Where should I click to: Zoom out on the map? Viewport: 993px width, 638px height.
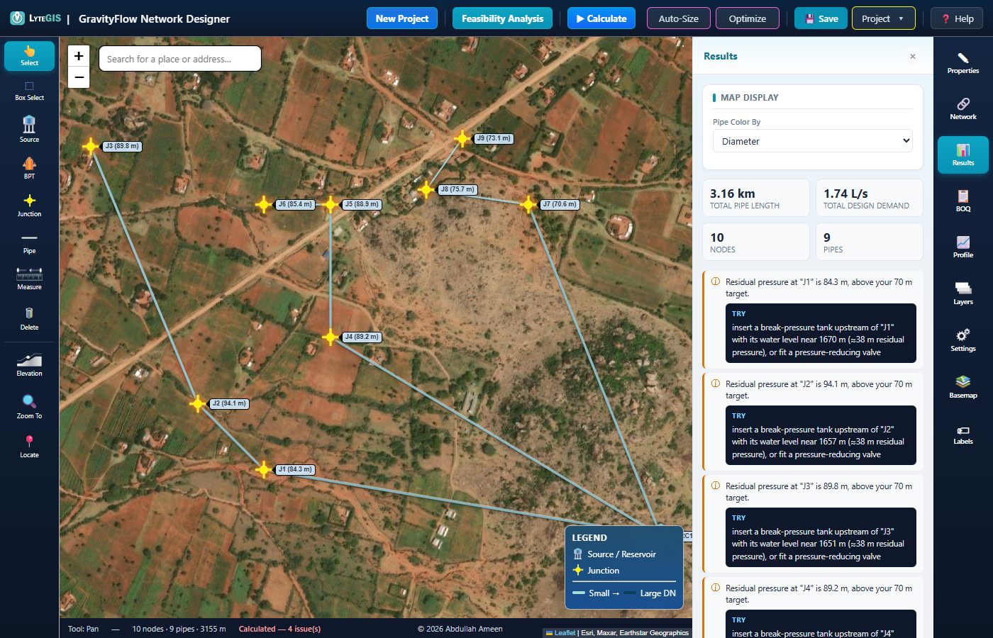pyautogui.click(x=79, y=77)
